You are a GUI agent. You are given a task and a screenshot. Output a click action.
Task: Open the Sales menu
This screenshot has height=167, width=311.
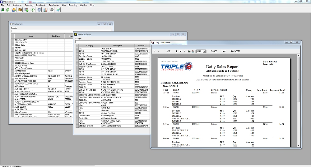click(x=63, y=5)
